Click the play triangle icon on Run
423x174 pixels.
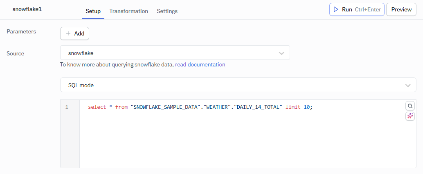coord(336,9)
